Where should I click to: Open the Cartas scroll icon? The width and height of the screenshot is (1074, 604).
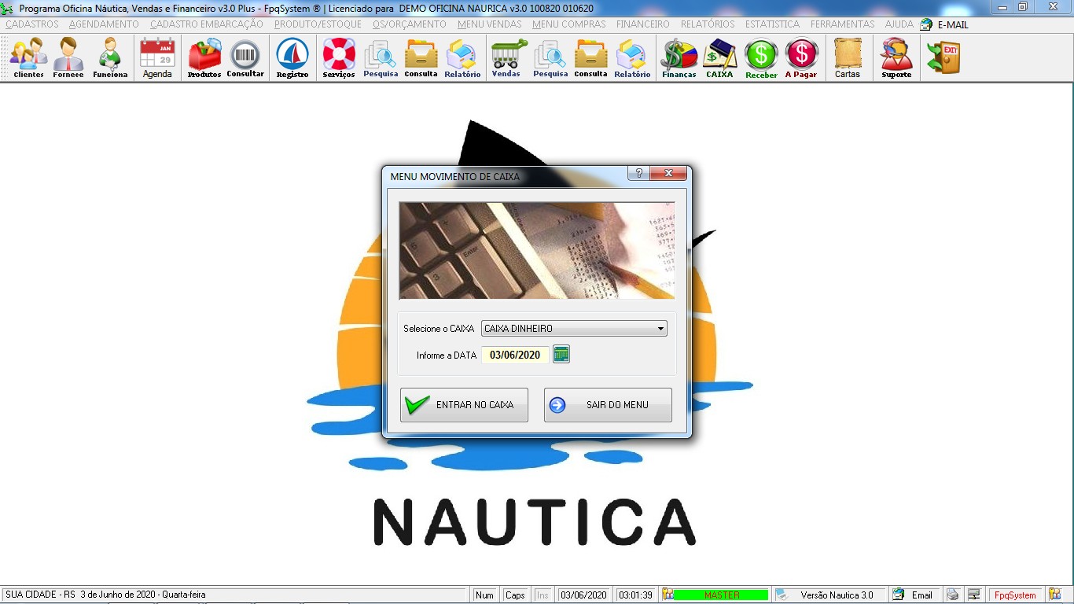point(848,58)
